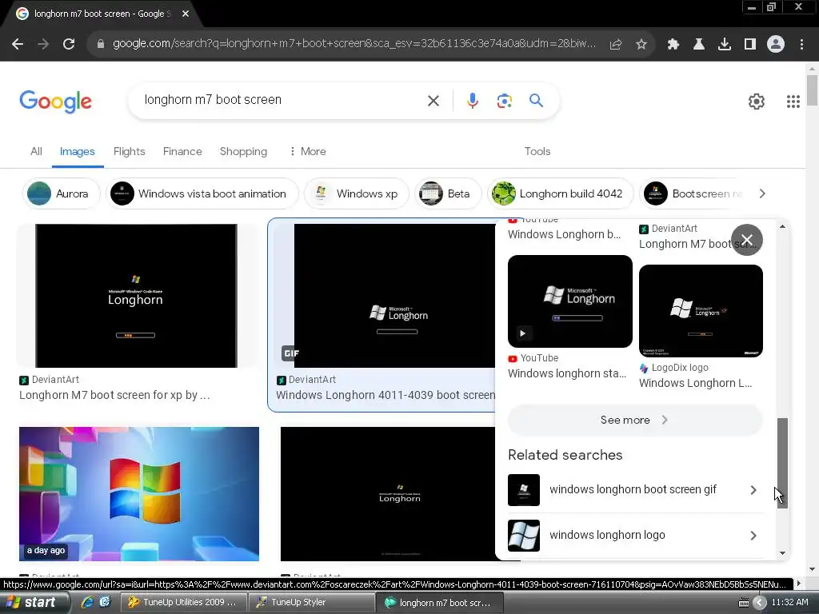Filter by the Aurora chip
819x614 pixels.
(61, 193)
